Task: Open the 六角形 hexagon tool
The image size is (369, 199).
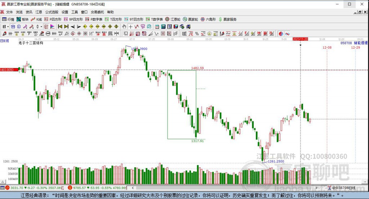Action: pos(208,19)
